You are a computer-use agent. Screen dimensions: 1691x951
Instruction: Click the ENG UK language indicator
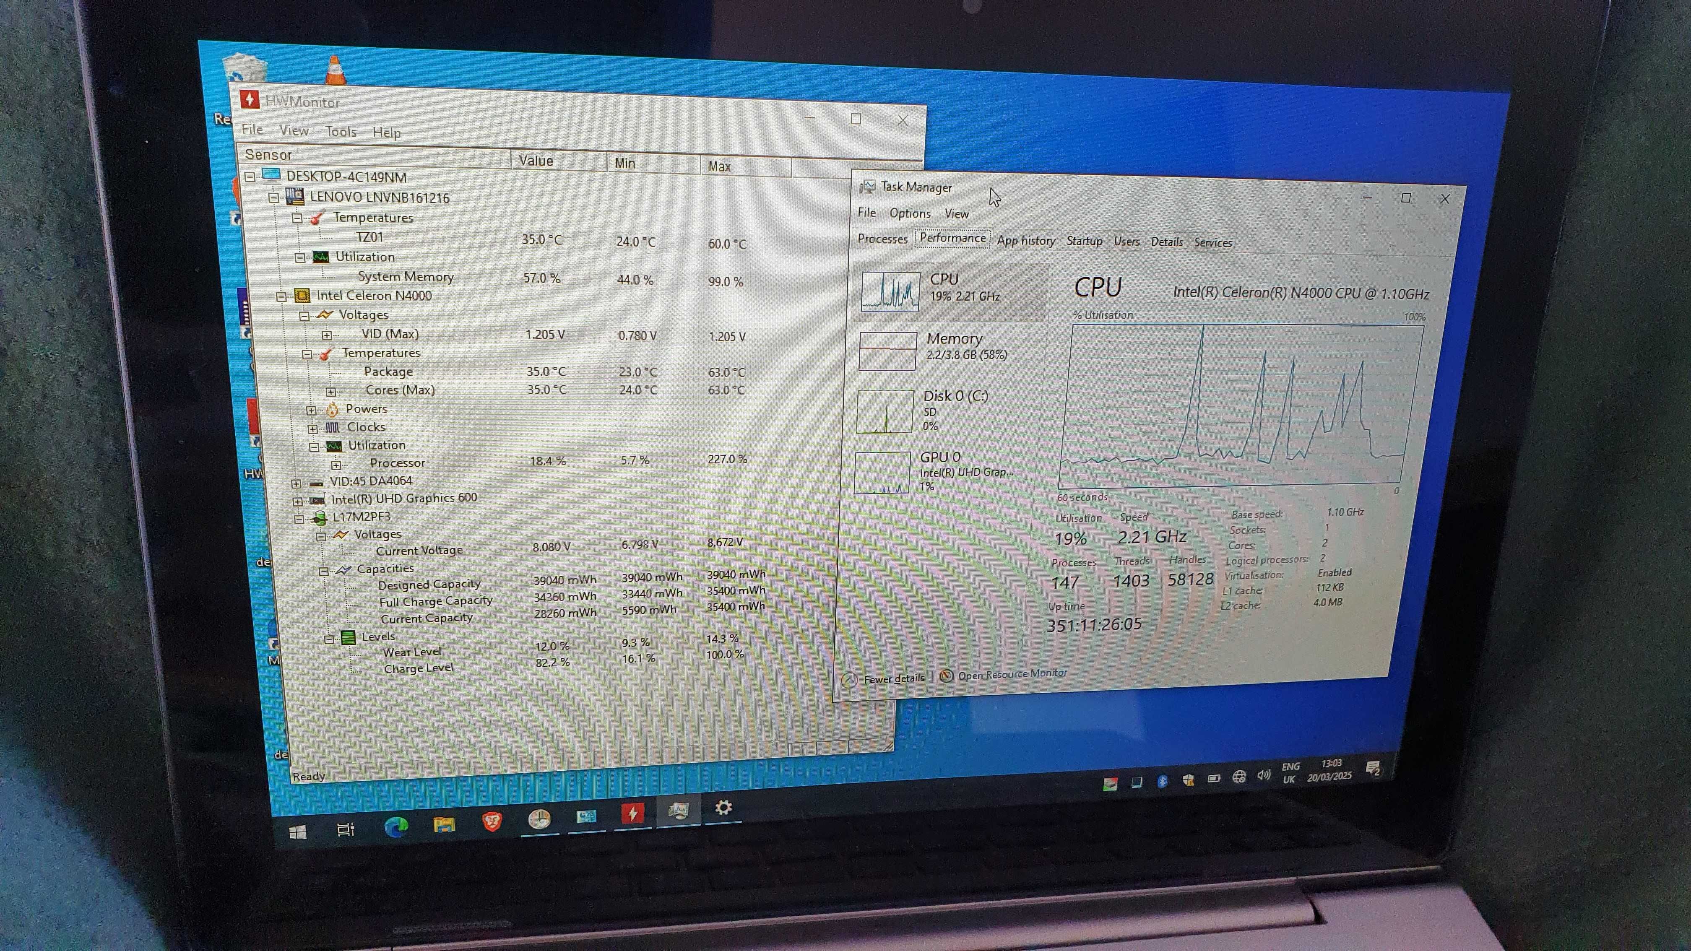(1290, 773)
